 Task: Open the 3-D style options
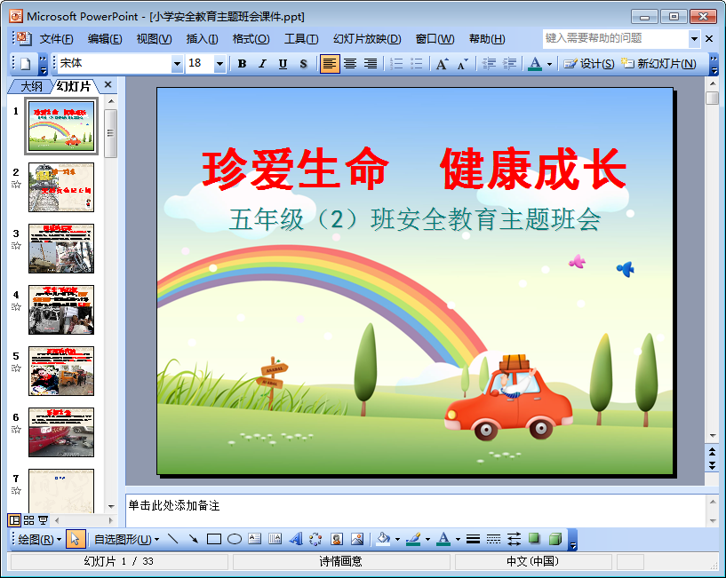click(x=554, y=539)
